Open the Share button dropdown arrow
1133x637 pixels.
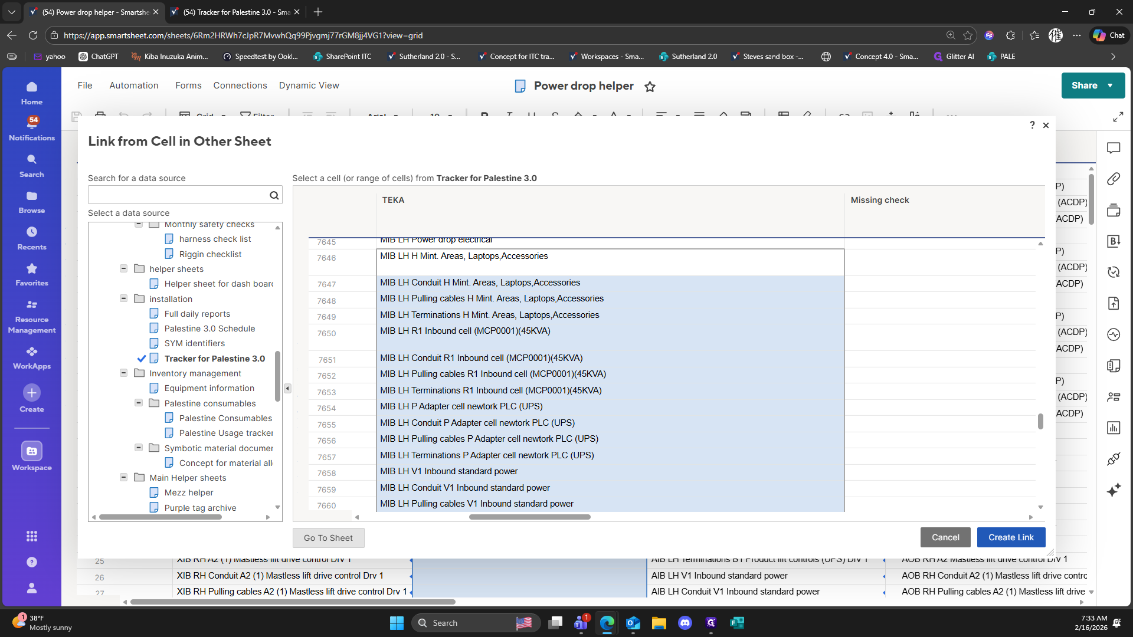1110,86
